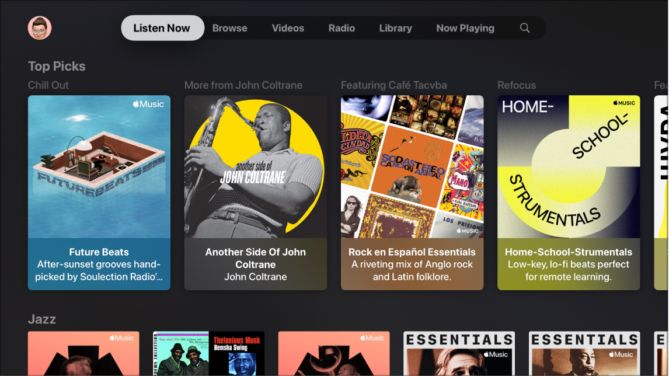Open Search using the magnifying glass icon
This screenshot has width=669, height=376.
524,27
